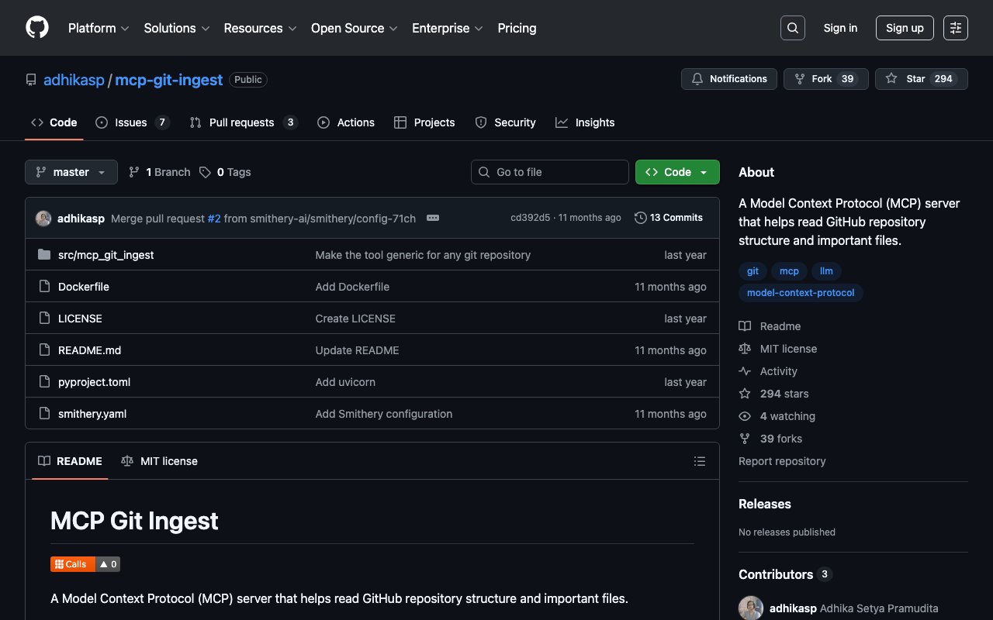This screenshot has width=993, height=620.
Task: Open search with the magnifier icon
Action: coord(792,28)
